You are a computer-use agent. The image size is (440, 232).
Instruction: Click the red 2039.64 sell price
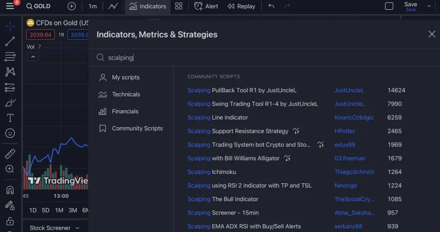41,35
